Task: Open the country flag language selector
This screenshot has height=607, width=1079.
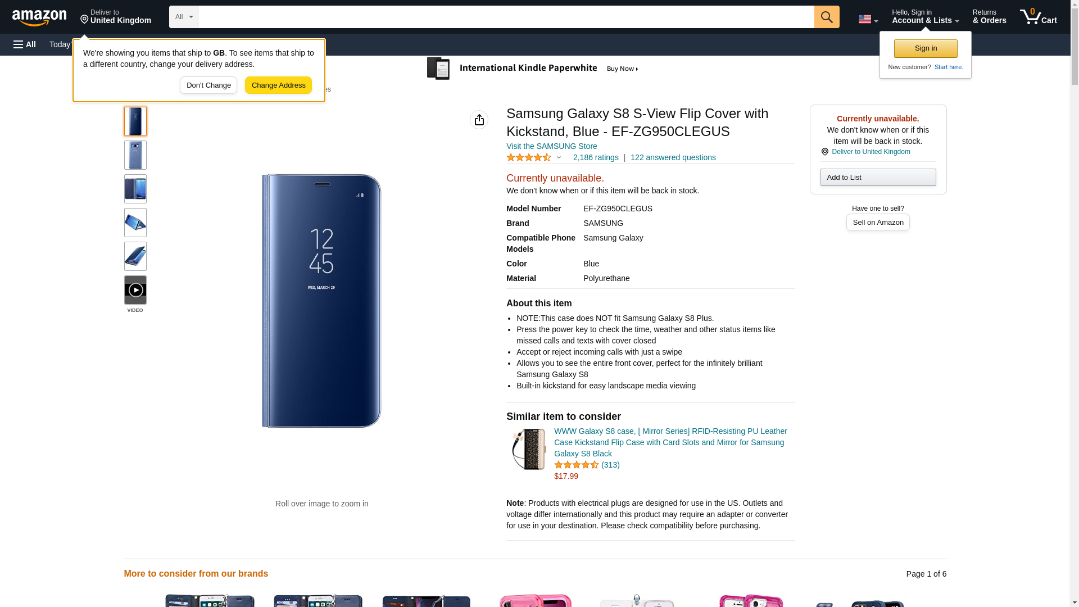Action: click(x=868, y=19)
